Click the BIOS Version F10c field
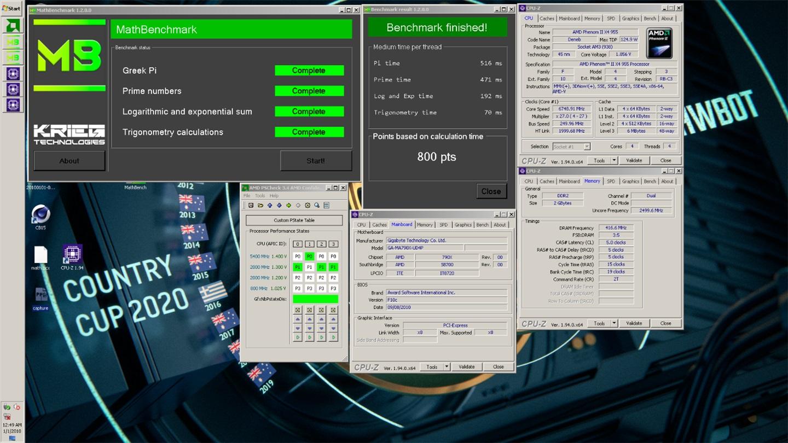 click(447, 300)
